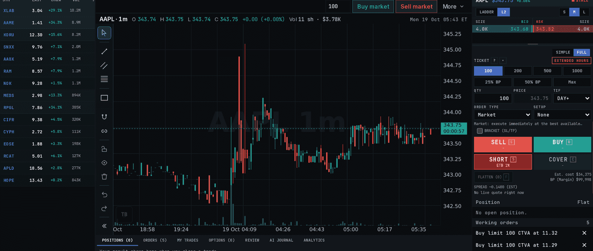Set quantity preset to 200
This screenshot has width=593, height=251.
pyautogui.click(x=518, y=71)
